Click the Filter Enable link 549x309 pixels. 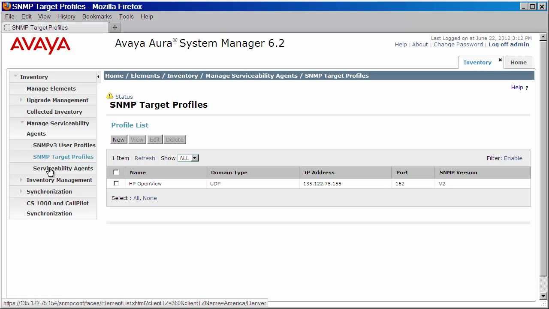click(513, 158)
